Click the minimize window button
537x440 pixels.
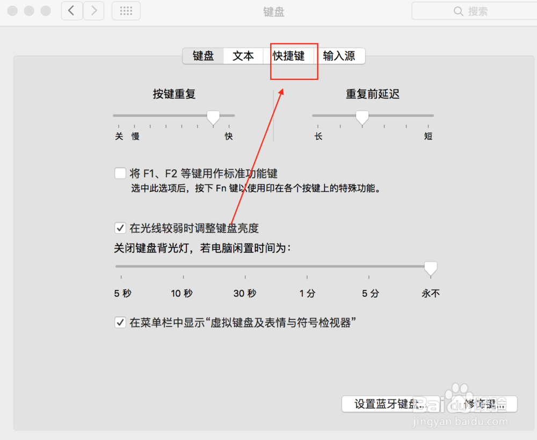point(29,11)
